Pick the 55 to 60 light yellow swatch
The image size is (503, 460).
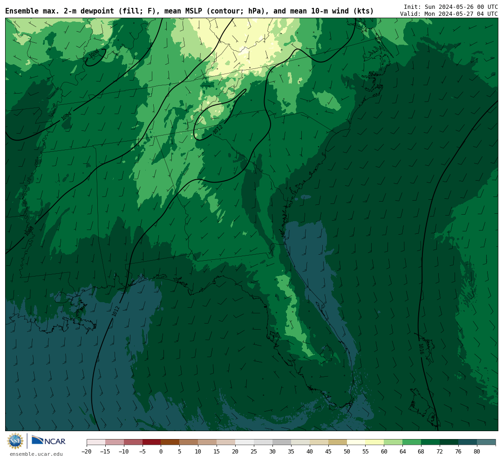374,442
